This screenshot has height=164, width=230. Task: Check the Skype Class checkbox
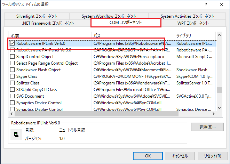(13, 76)
